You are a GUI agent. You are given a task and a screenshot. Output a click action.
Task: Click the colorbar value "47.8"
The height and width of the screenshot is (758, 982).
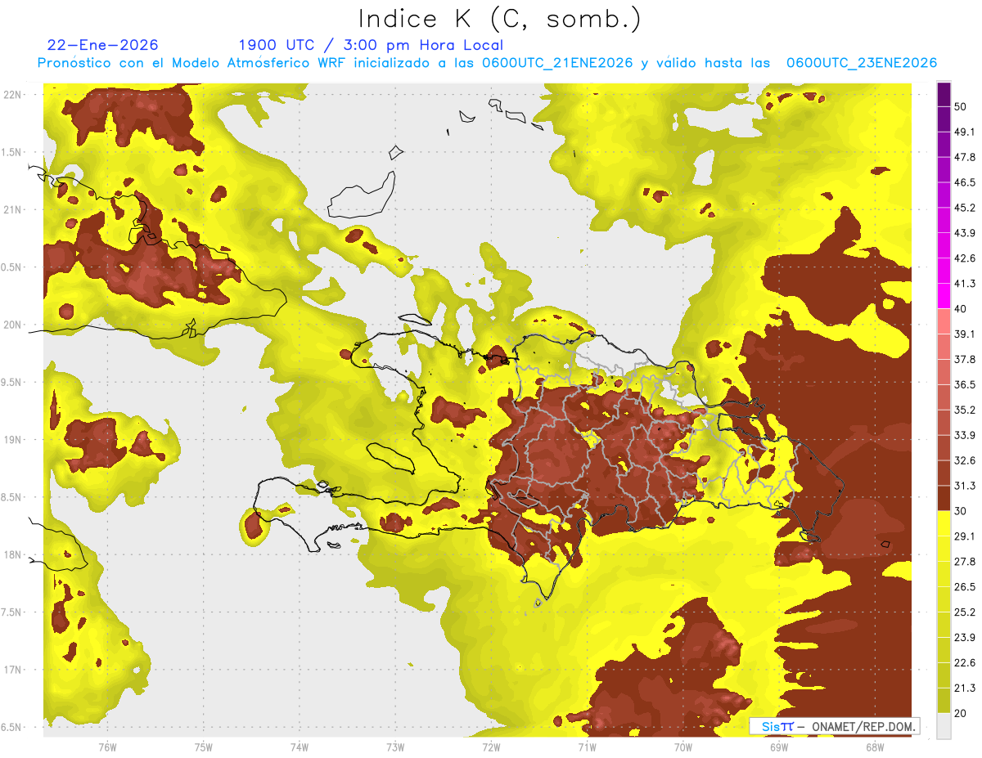click(965, 157)
